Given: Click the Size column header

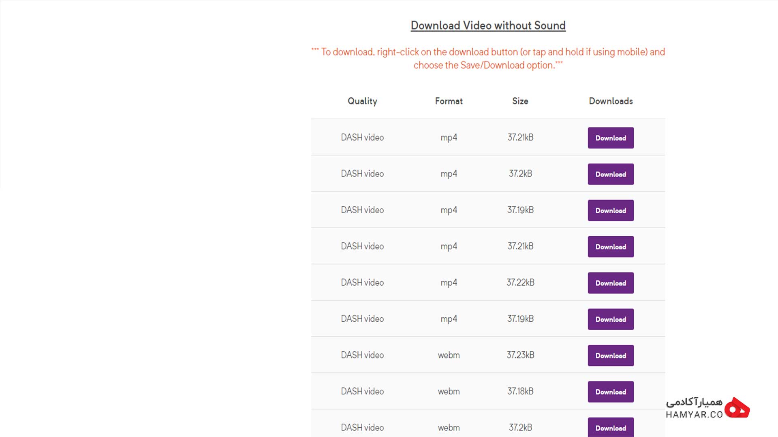Looking at the screenshot, I should click(520, 101).
